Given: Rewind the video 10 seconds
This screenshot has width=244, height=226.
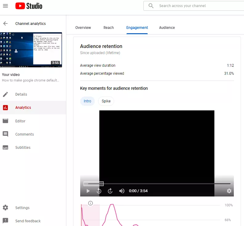Looking at the screenshot, I should [99, 191].
